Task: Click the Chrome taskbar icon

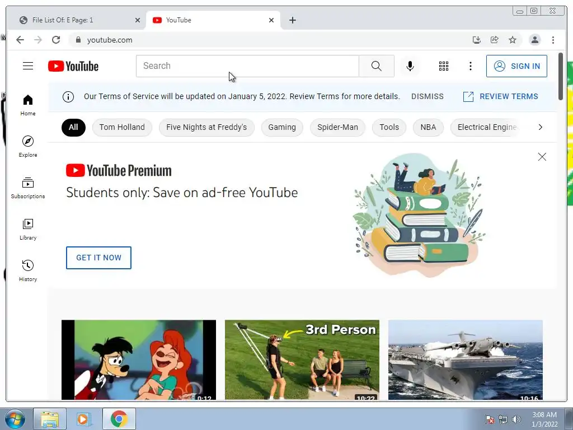Action: pos(119,419)
